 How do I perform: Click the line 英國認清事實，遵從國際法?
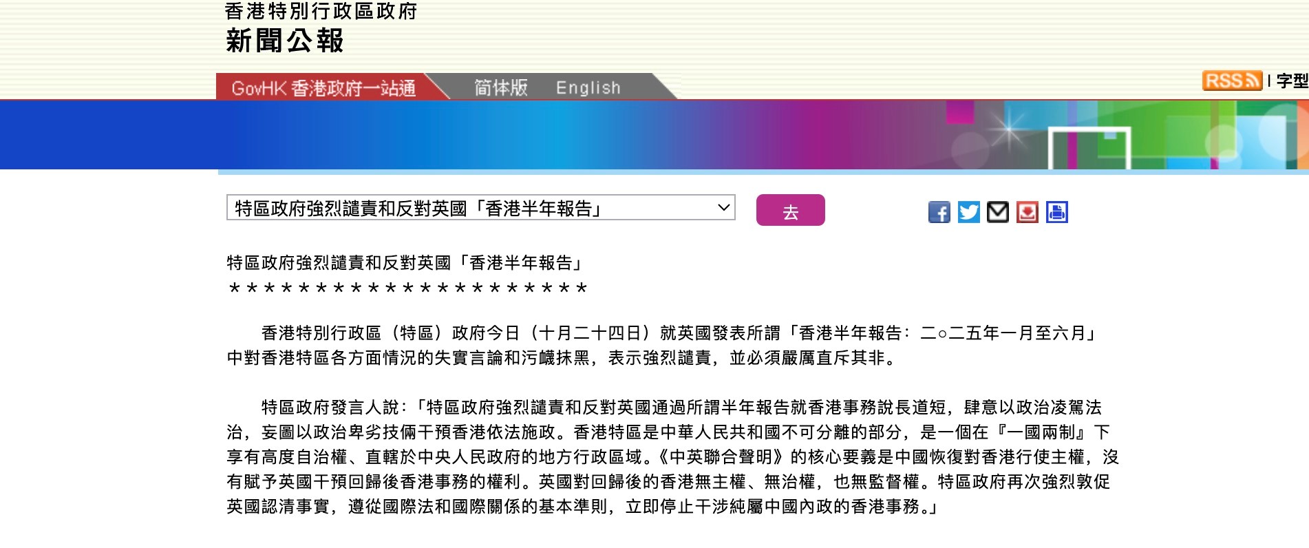click(582, 507)
